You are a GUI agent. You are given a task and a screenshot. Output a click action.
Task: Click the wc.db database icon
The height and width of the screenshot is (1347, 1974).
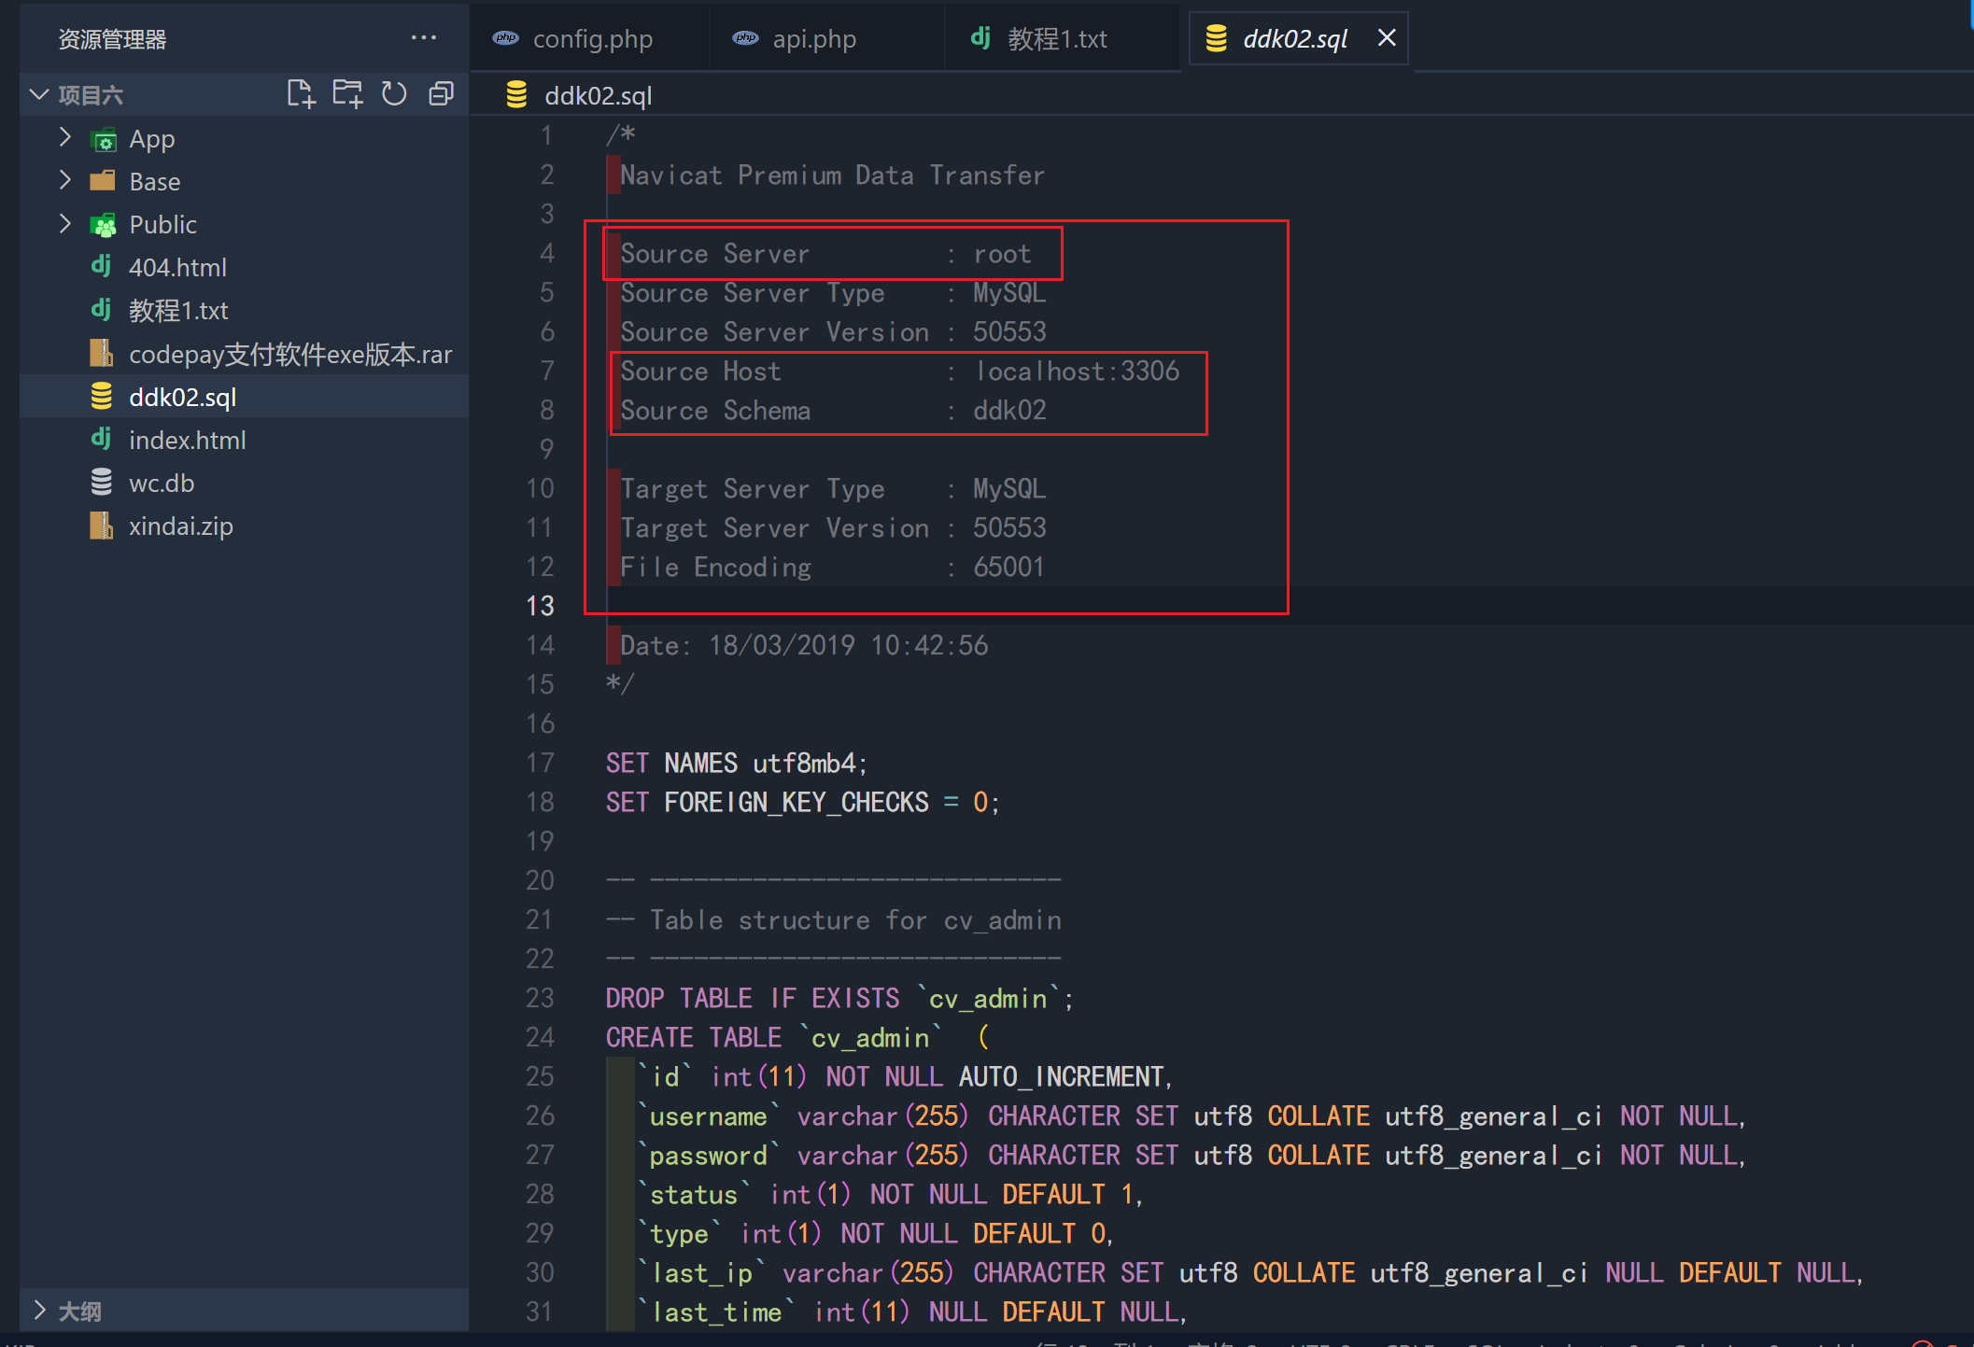[102, 483]
